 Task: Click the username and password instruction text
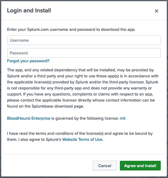(x=71, y=30)
